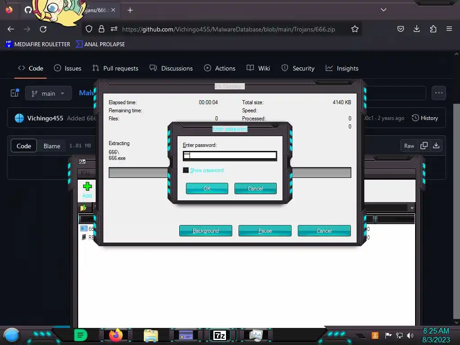Download the raw file from GitHub
This screenshot has width=460, height=345.
pyautogui.click(x=436, y=146)
